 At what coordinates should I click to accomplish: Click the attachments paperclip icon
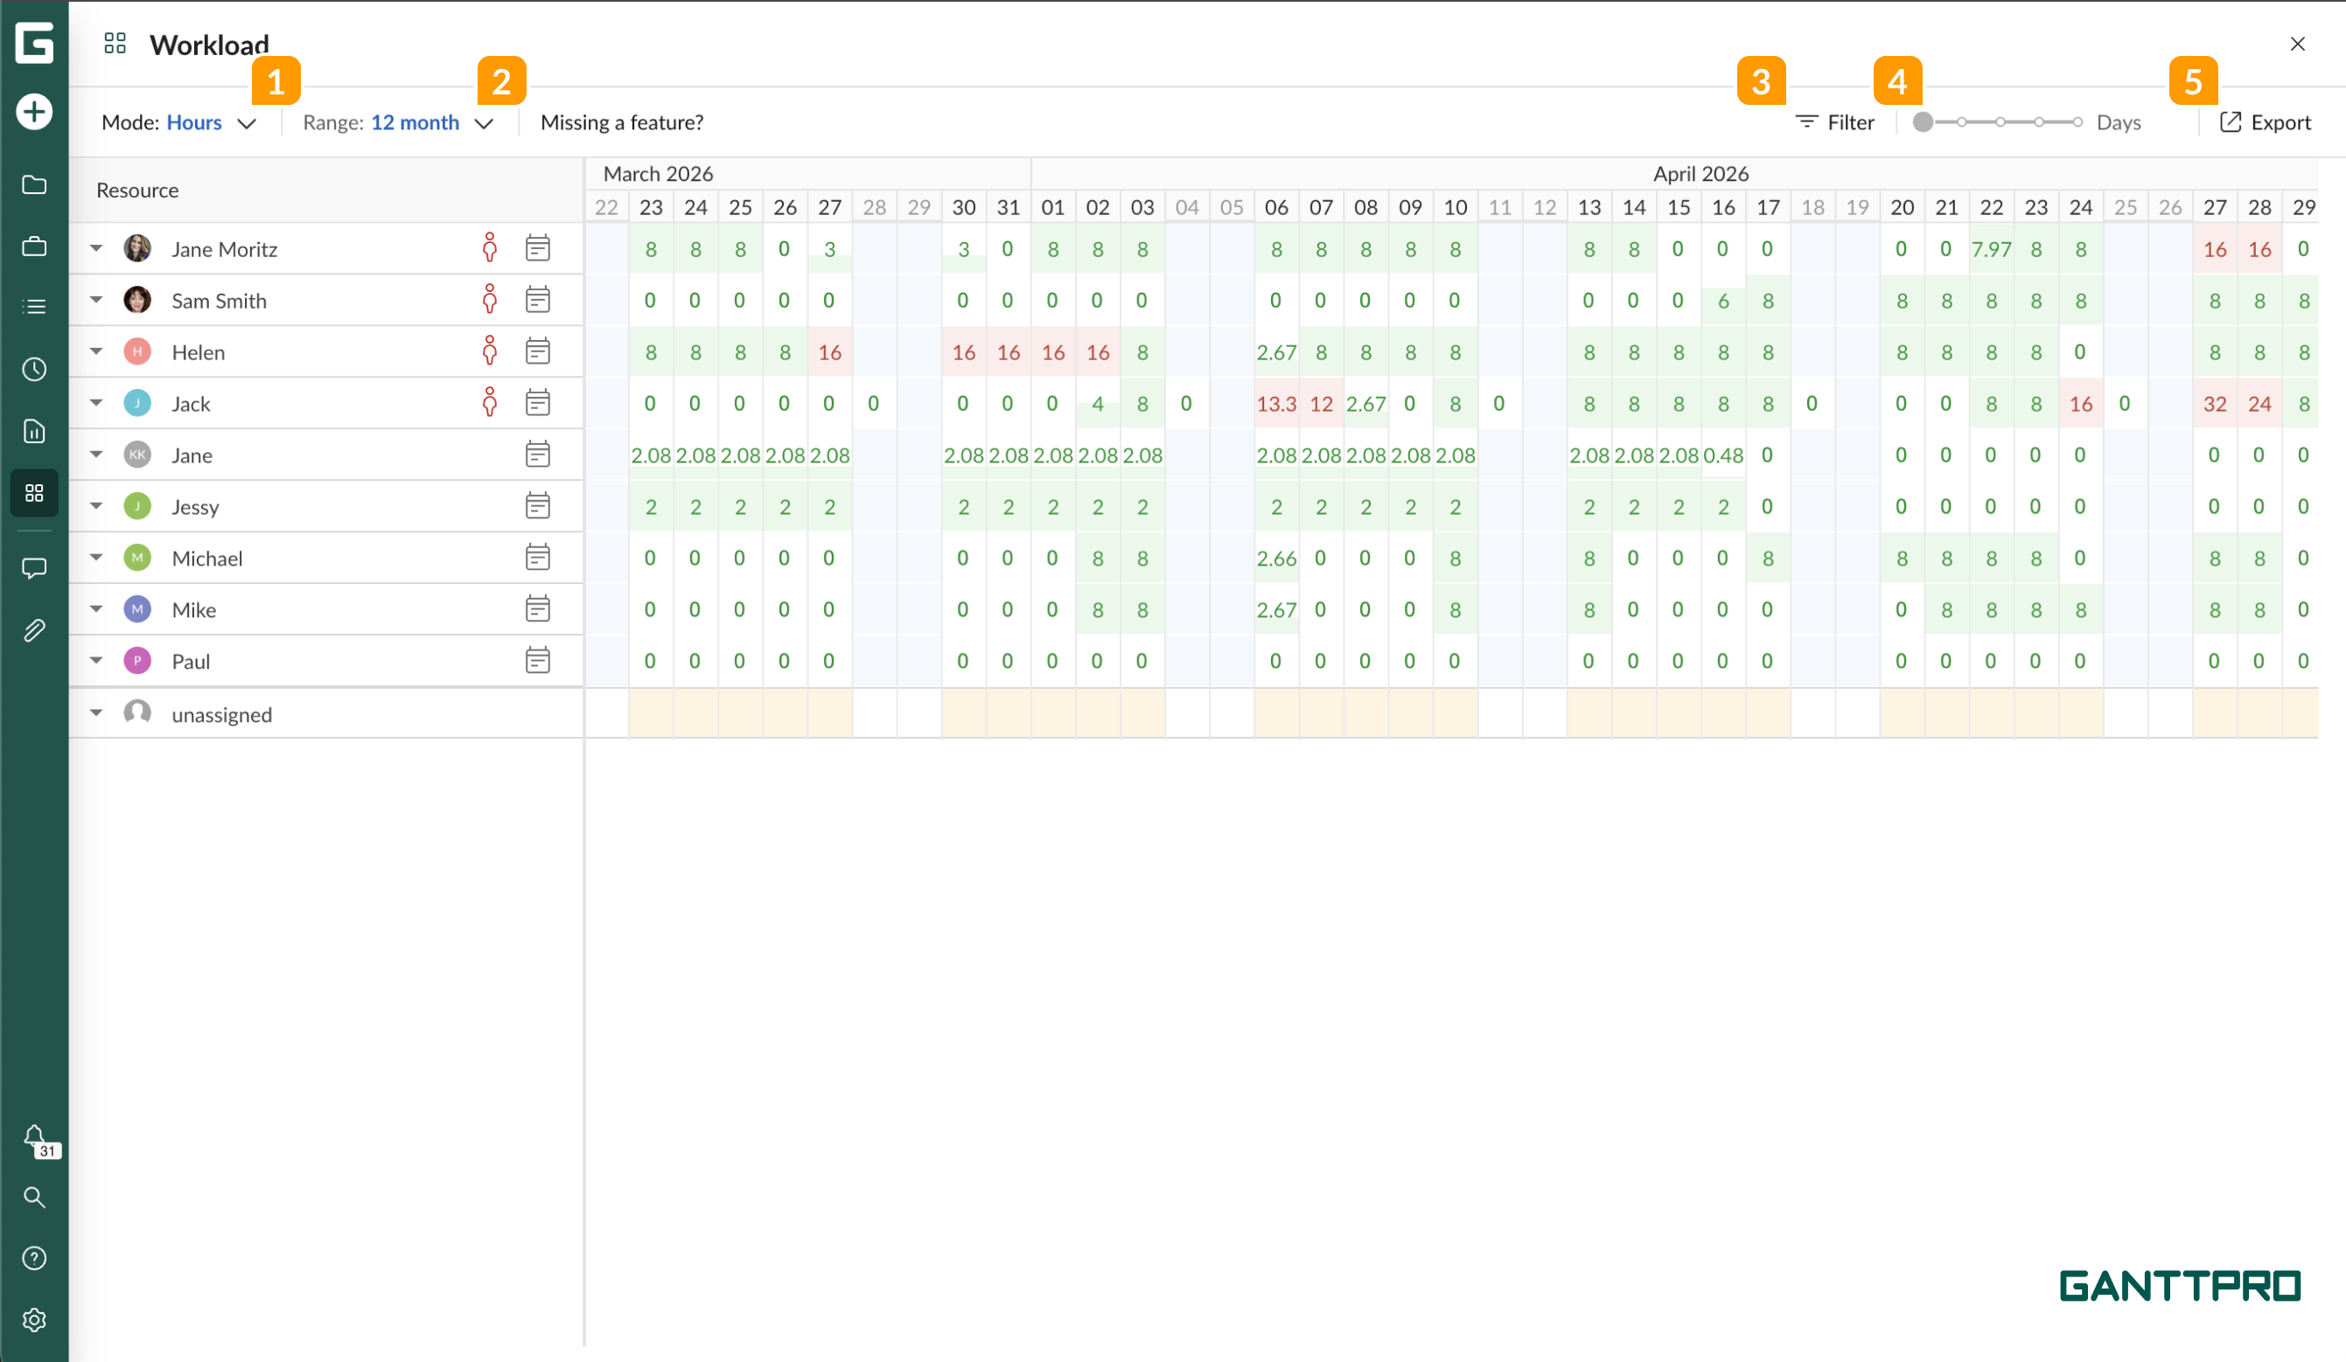34,629
